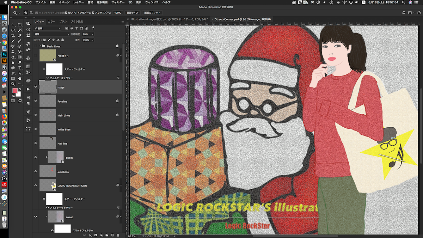Open the Edit Toolbar three-dots menu
Viewport: 423px width, 238px height.
tap(20, 84)
